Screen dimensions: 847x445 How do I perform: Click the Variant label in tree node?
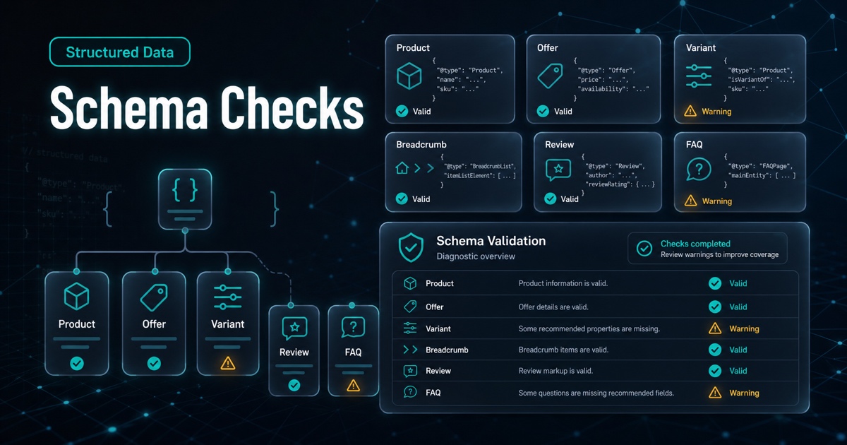click(227, 324)
